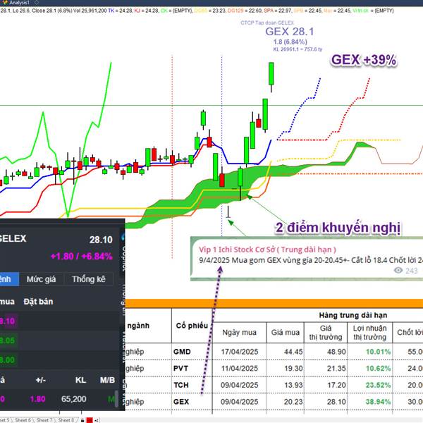The height and width of the screenshot is (423, 423).
Task: Click the Đặt bán column header
Action: (x=38, y=301)
